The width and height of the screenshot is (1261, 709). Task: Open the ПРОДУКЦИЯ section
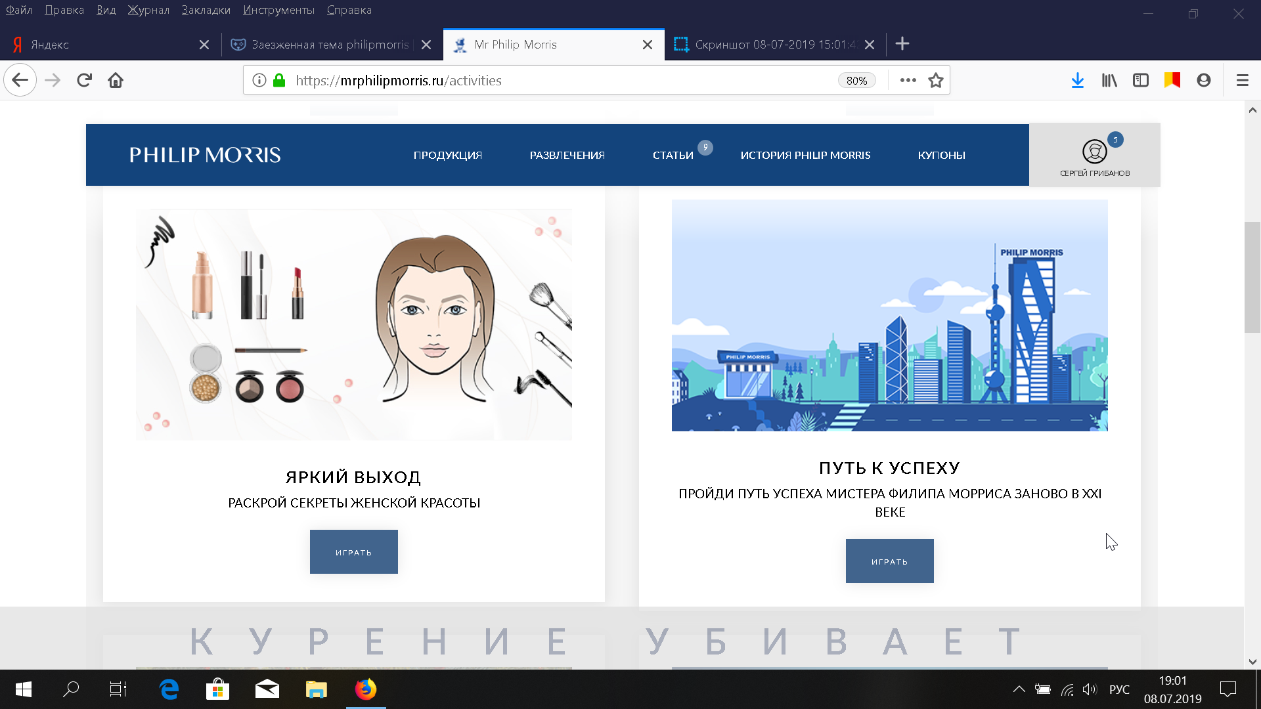click(x=448, y=155)
